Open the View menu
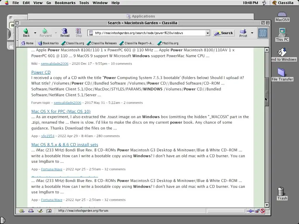Screen dimensions: 299x224 point(38,3)
